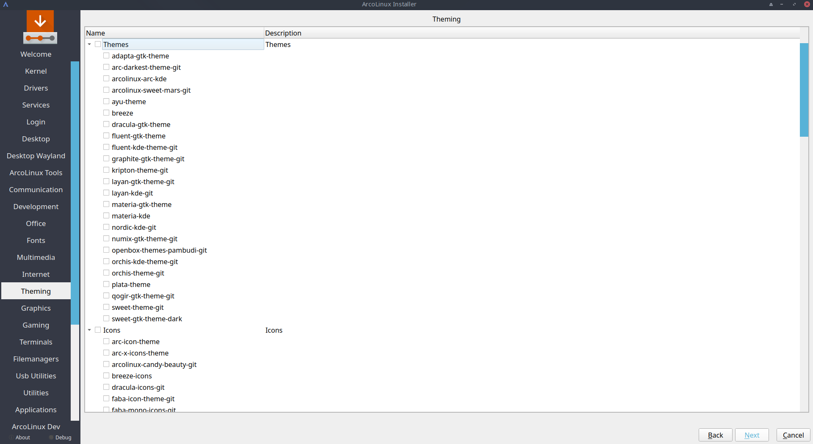The image size is (813, 444).
Task: Go to the Graphics step
Action: [x=36, y=308]
